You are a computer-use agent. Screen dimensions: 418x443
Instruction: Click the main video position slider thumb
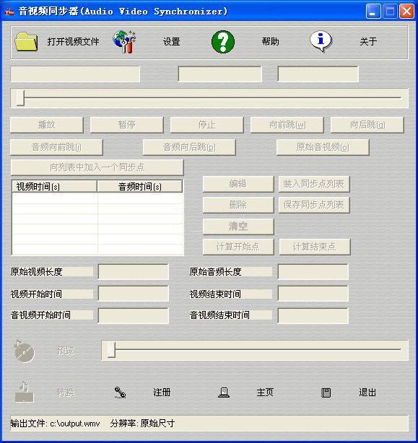pyautogui.click(x=20, y=98)
